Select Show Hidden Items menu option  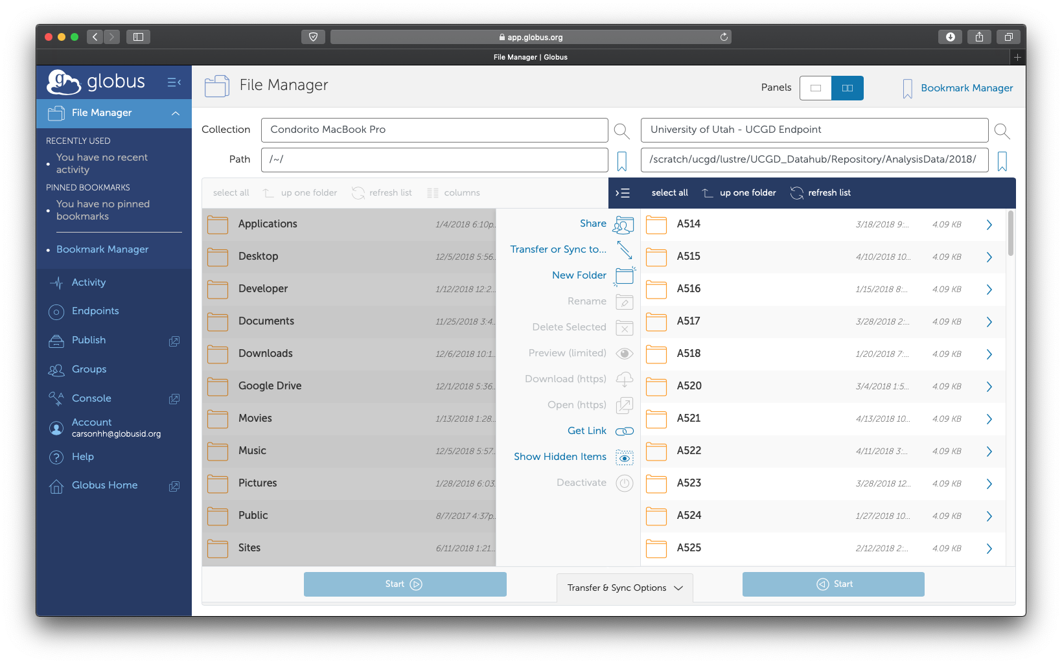(560, 457)
